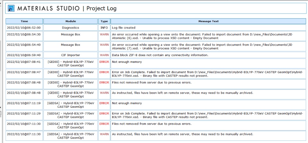Click [GED5A] module in the 07:11:19 row
Image resolution: width=308 pixels, height=143 pixels.
71,105
